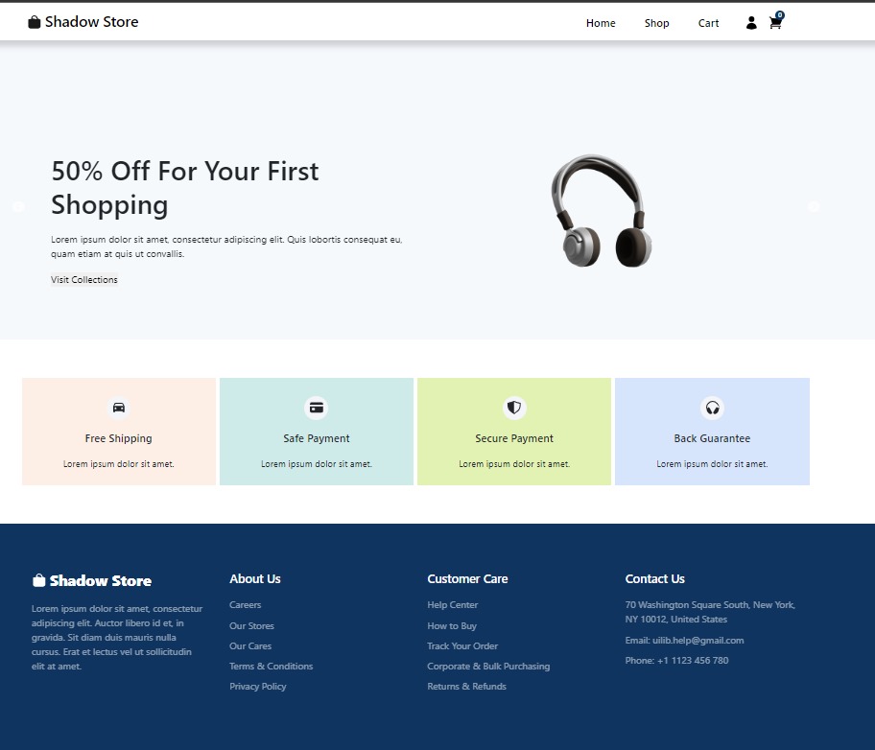This screenshot has width=875, height=750.
Task: Open the shopping cart icon with badge
Action: [775, 23]
